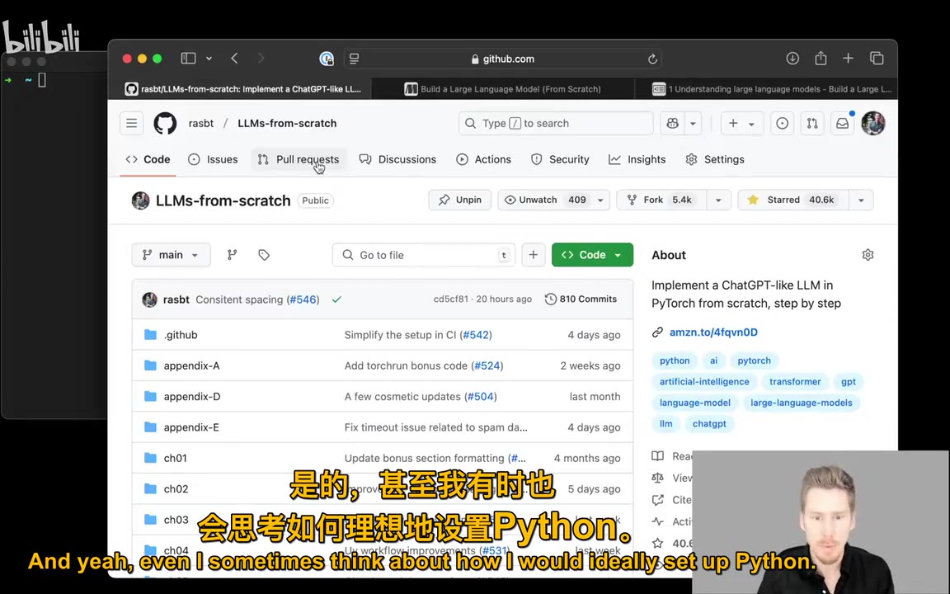Toggle the Safari sidebar icon
950x594 pixels.
[x=188, y=59]
